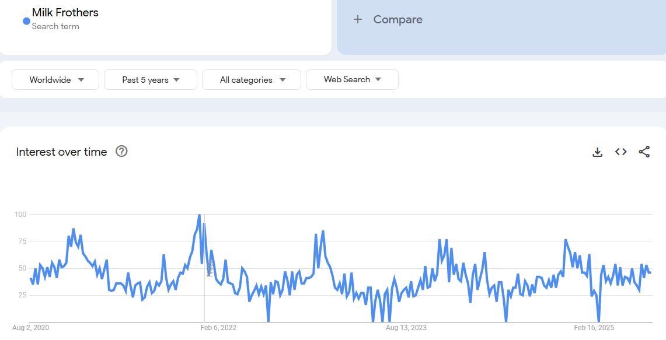Edit the Milk Frothers search term
Screen dimensions: 666x340
[x=65, y=13]
